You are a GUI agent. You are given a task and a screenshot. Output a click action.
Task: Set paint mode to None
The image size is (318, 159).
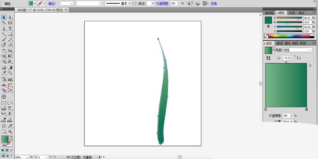coord(11,150)
